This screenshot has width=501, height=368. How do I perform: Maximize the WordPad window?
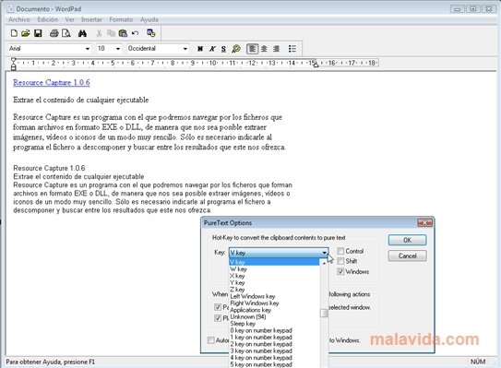coord(473,9)
